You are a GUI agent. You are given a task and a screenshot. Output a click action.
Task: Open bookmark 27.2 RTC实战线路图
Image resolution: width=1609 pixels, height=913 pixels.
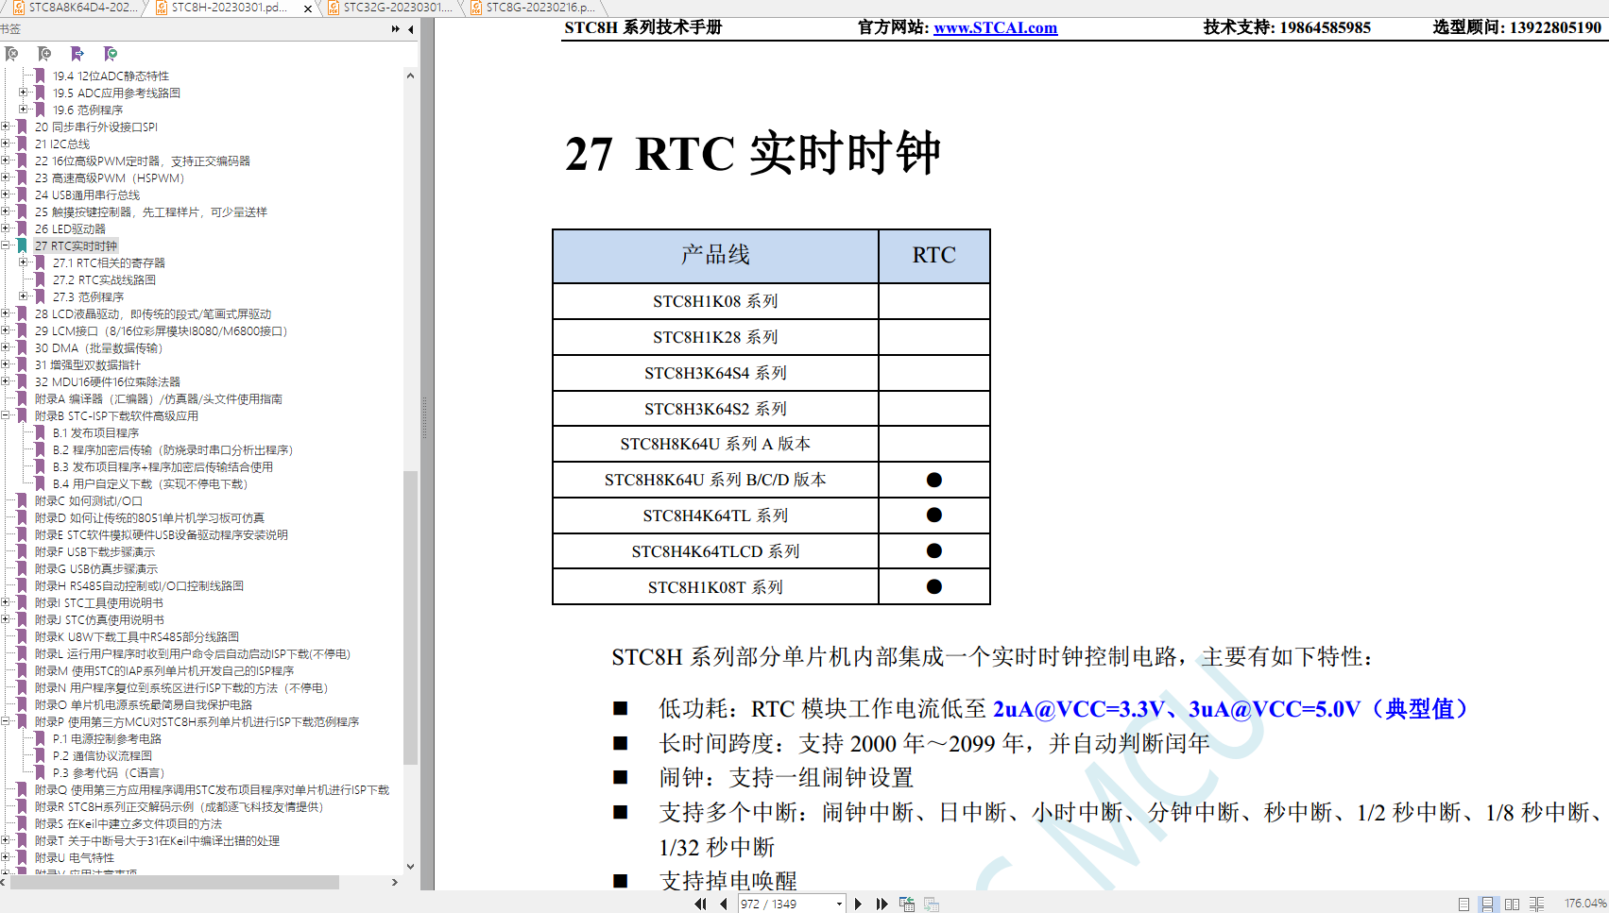pos(104,279)
